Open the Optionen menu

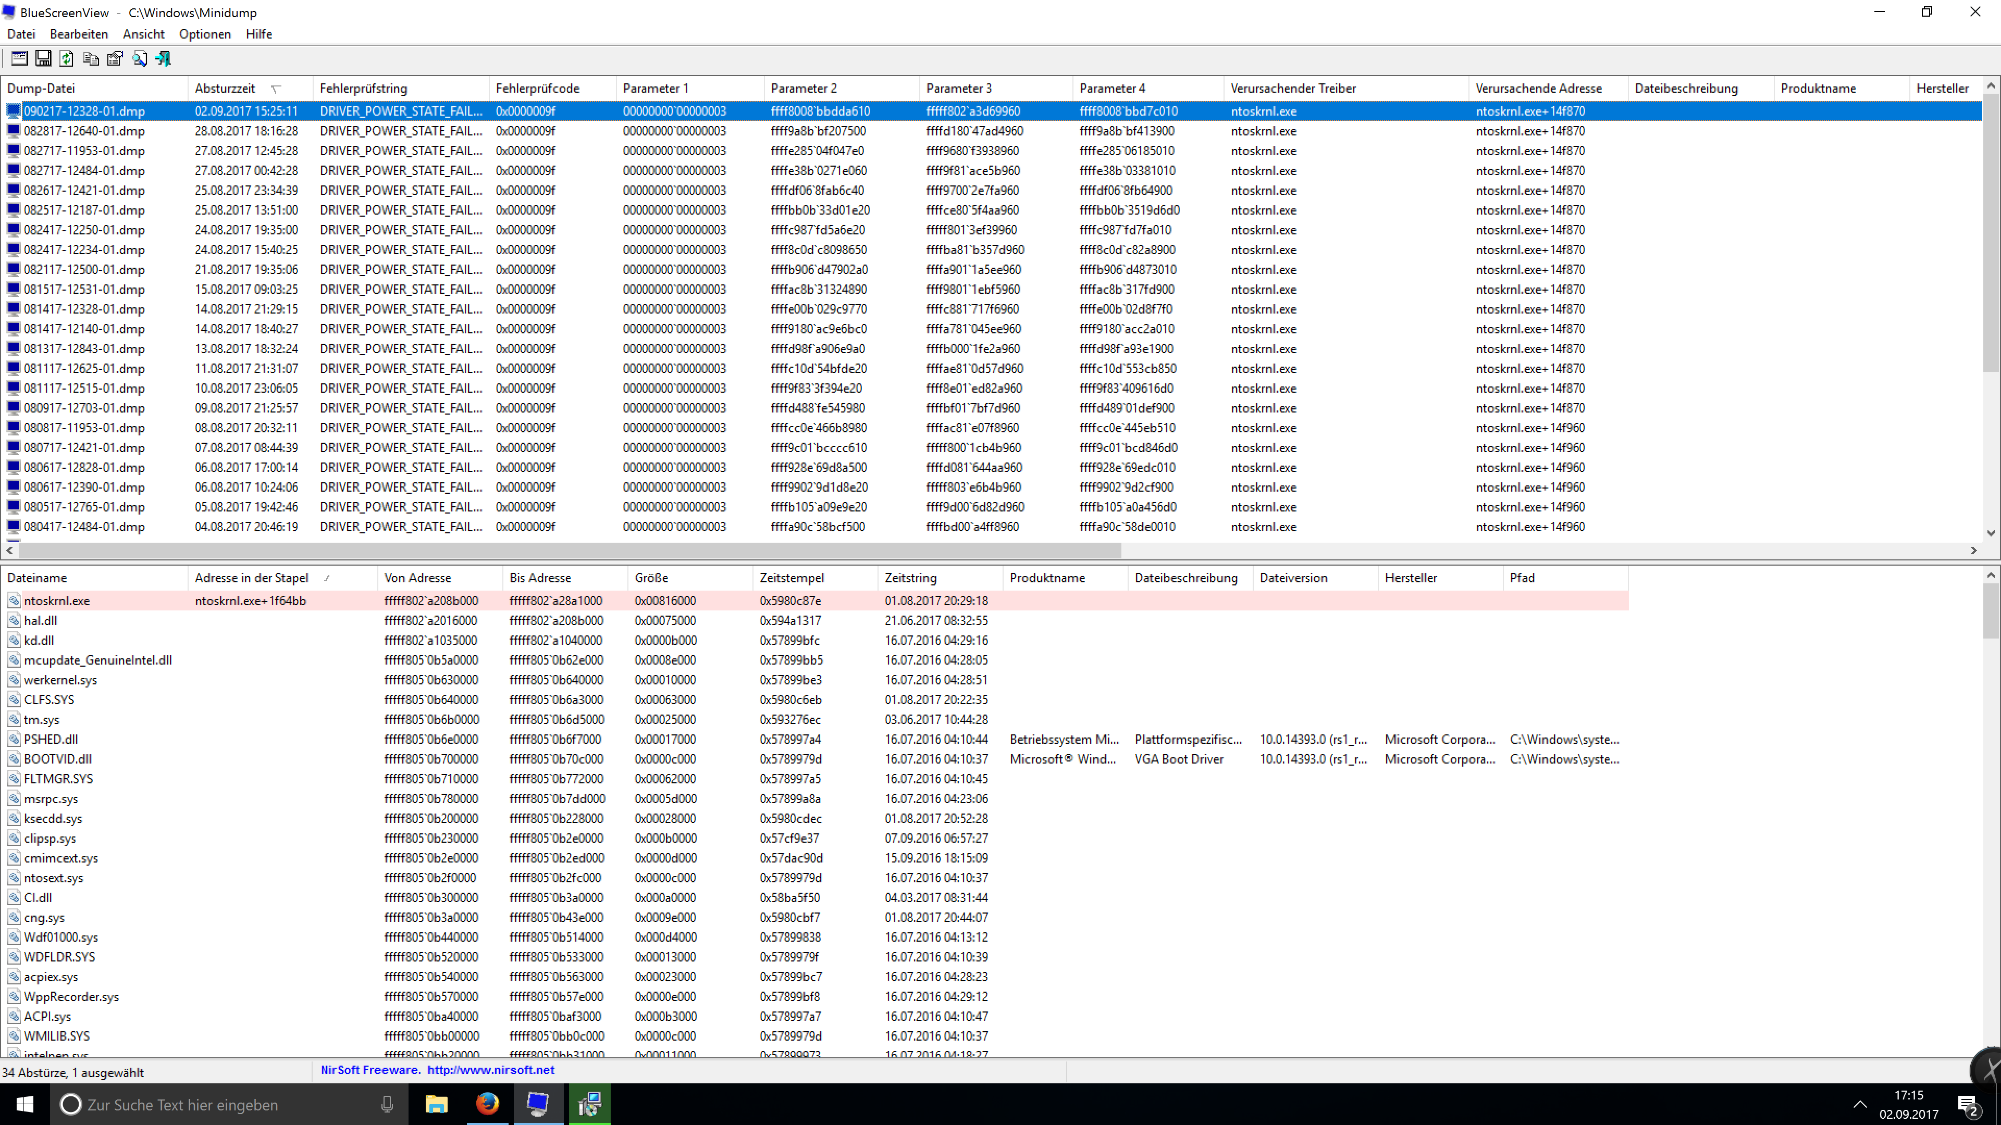tap(204, 34)
